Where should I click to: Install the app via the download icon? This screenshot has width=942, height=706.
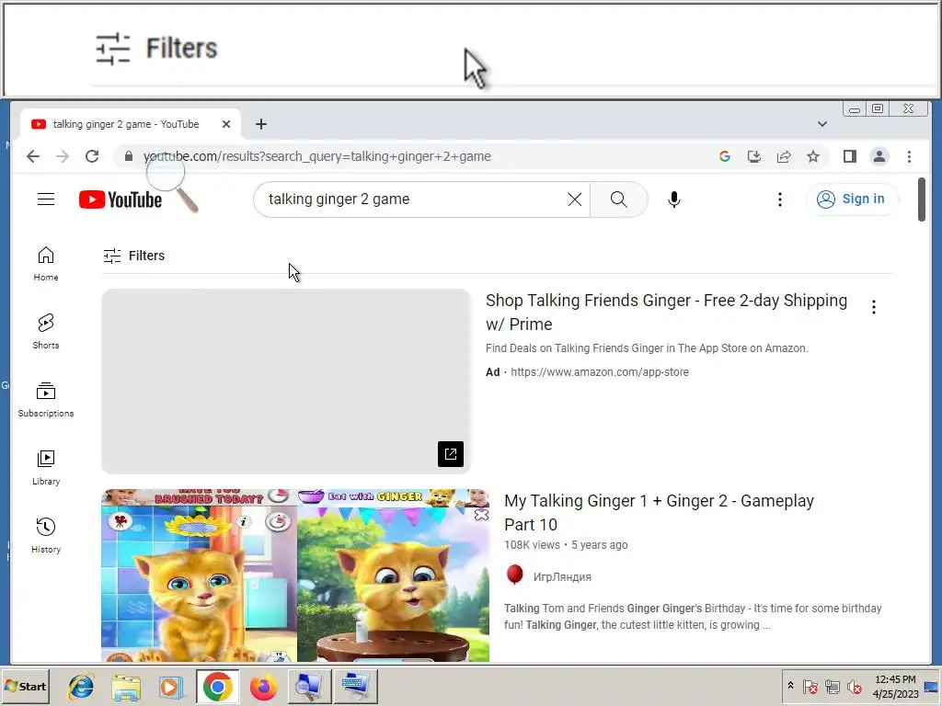click(x=754, y=156)
